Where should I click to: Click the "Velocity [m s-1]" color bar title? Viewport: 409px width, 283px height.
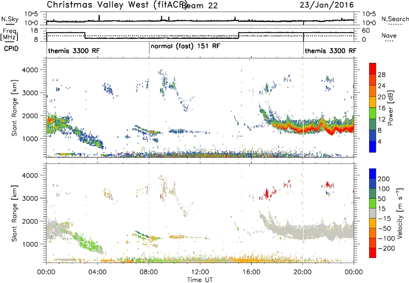(400, 213)
